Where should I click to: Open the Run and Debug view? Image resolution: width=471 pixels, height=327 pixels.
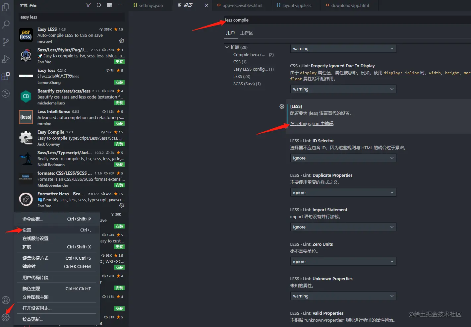point(6,59)
